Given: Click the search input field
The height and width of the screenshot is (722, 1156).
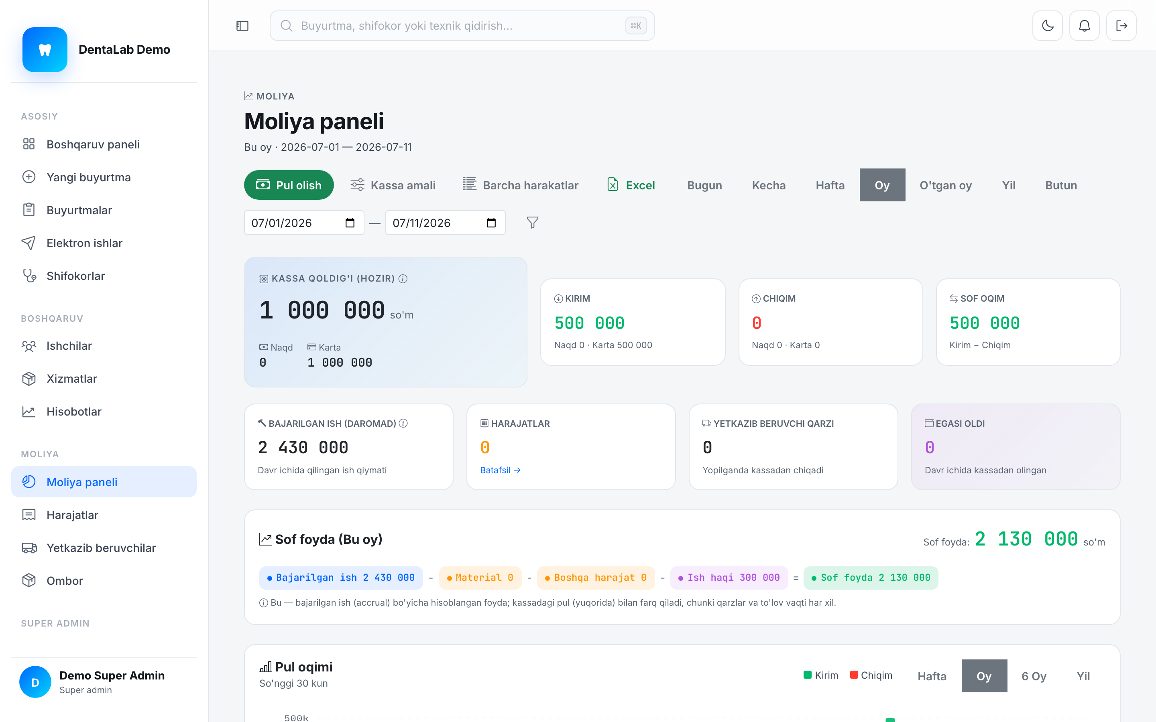Looking at the screenshot, I should point(462,26).
